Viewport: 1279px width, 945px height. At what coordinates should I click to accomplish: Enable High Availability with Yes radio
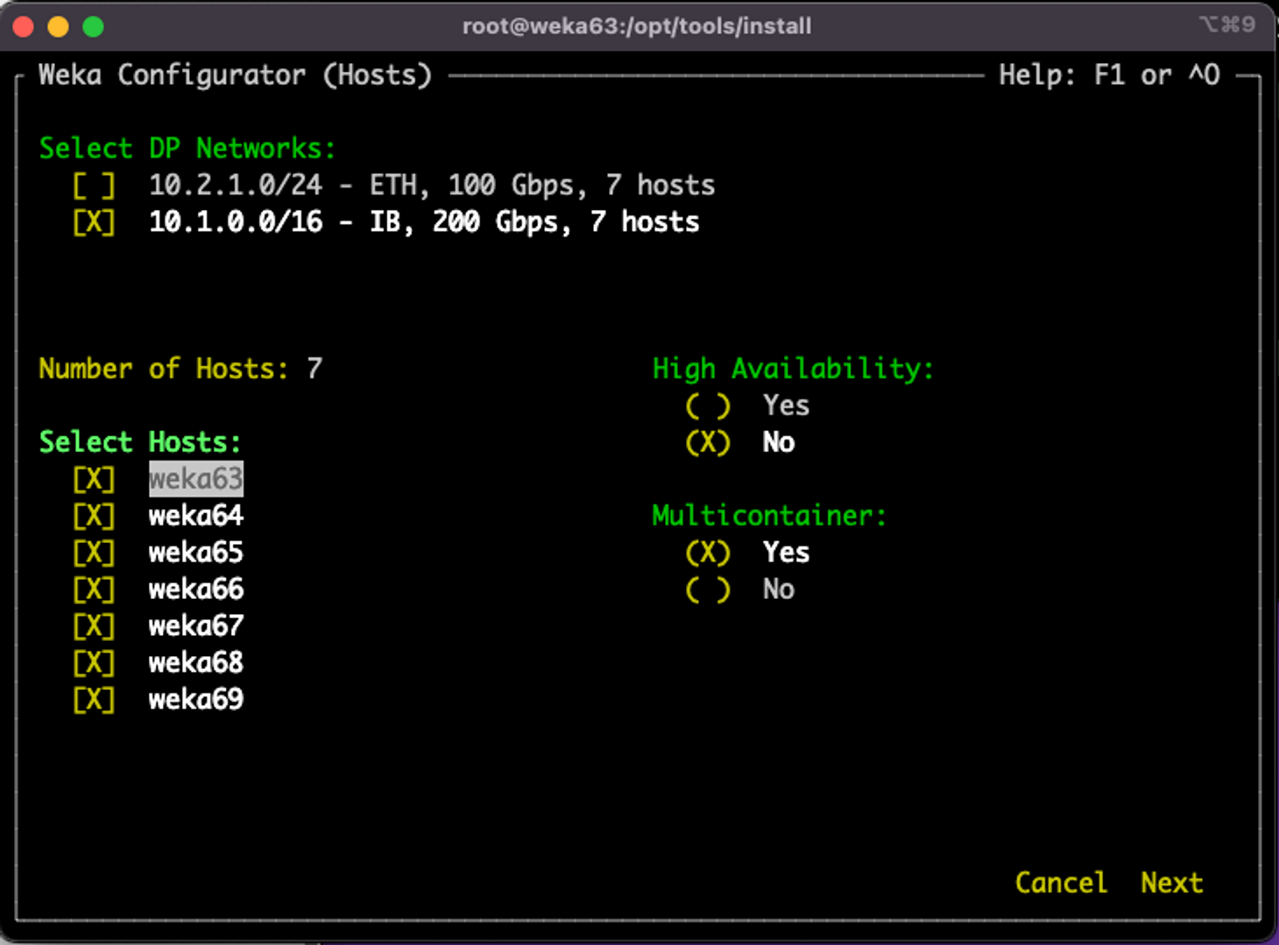click(708, 406)
